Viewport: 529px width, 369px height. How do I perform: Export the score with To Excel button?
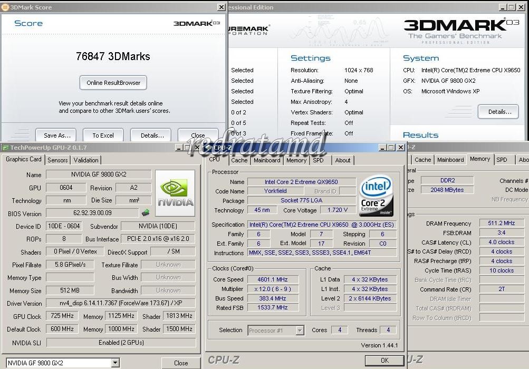click(x=103, y=135)
